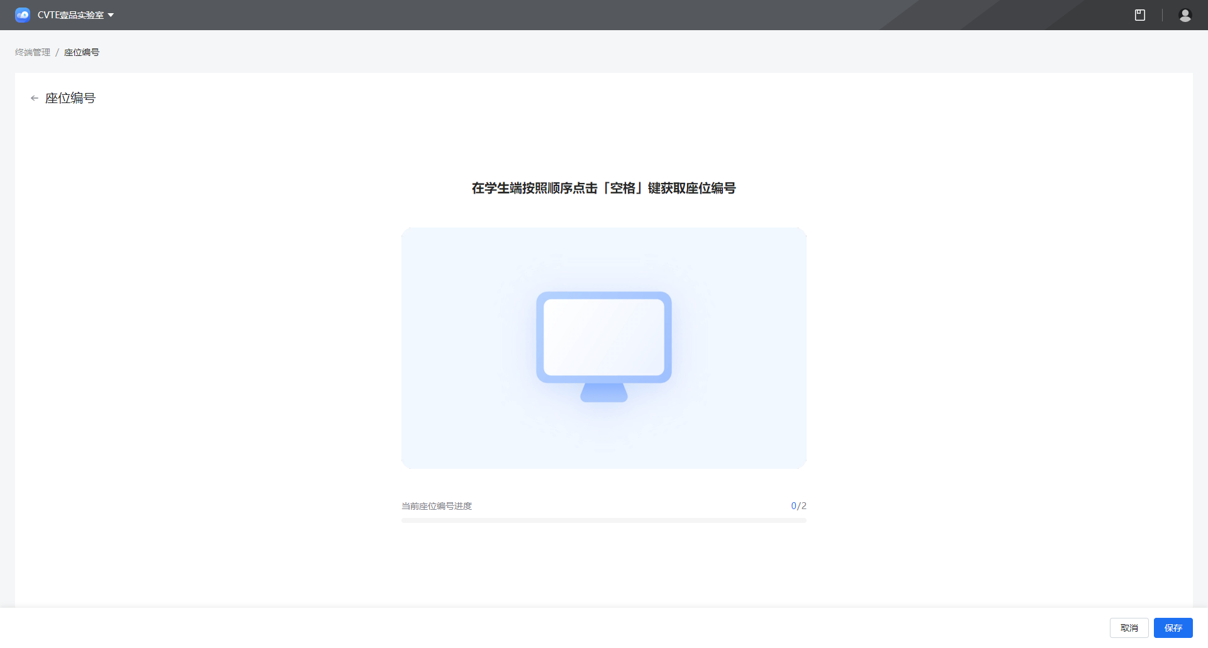Open the bookmark document icon in header
This screenshot has width=1208, height=648.
point(1139,15)
